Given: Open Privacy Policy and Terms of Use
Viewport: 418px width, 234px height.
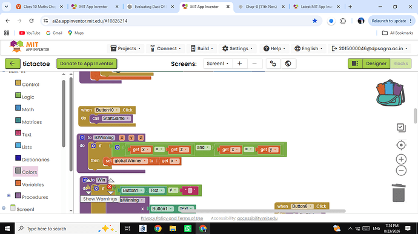Looking at the screenshot, I should pyautogui.click(x=171, y=218).
